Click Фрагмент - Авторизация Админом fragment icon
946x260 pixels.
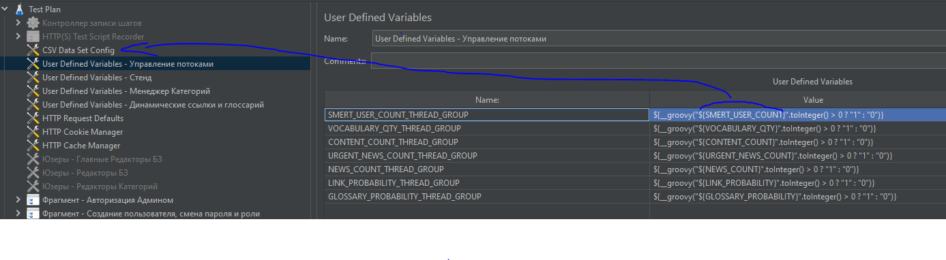tap(33, 200)
